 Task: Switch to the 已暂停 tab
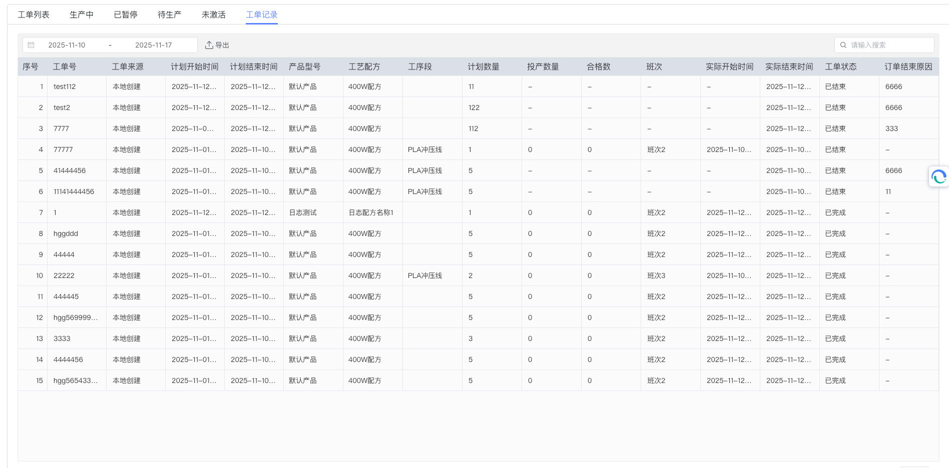click(x=125, y=14)
